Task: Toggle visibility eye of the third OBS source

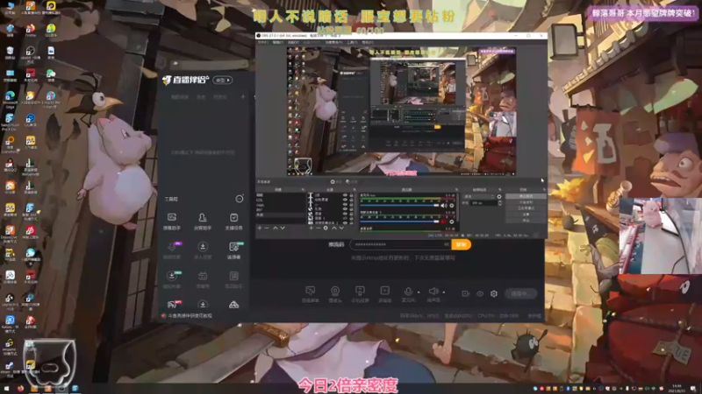Action: tap(345, 204)
